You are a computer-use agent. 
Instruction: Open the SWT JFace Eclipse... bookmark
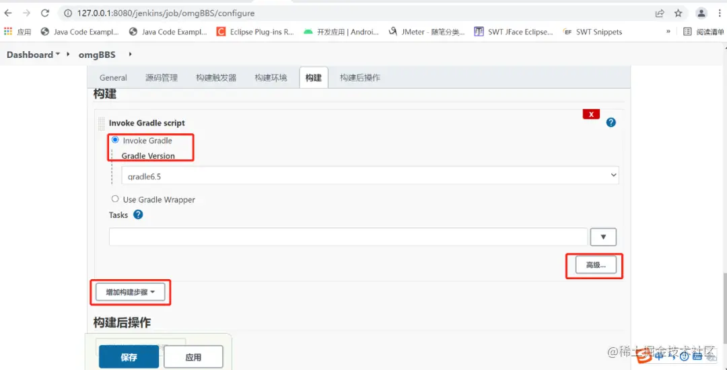513,32
